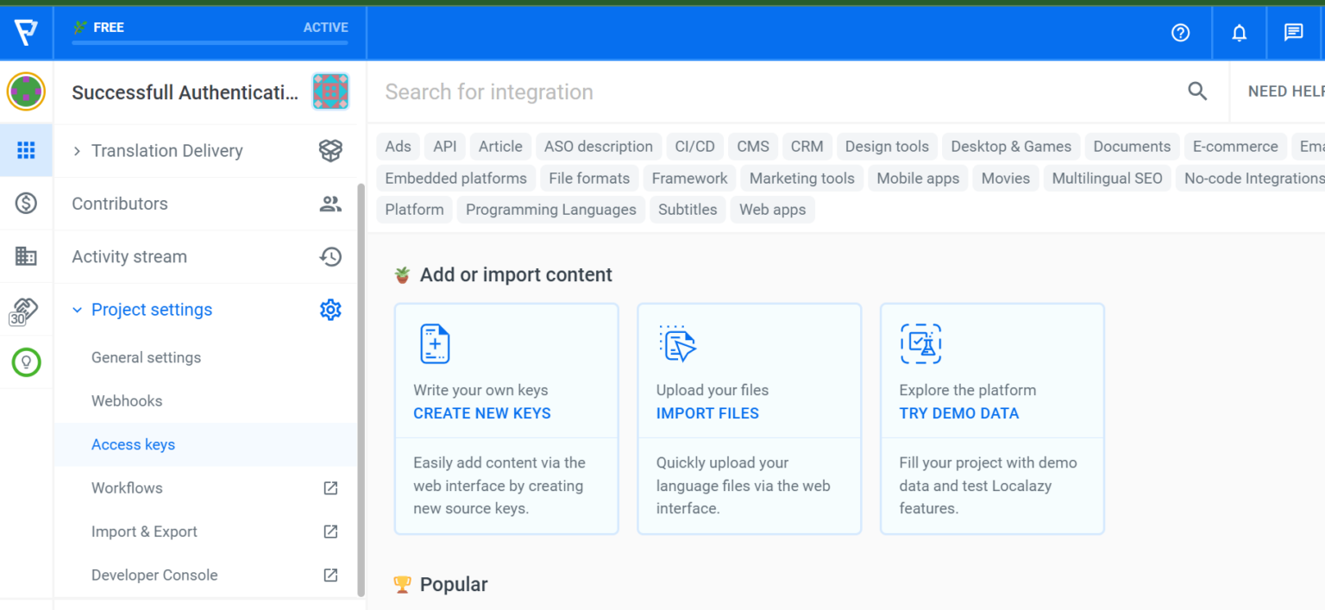The height and width of the screenshot is (610, 1325).
Task: Click the Localazy logo icon
Action: coord(26,33)
